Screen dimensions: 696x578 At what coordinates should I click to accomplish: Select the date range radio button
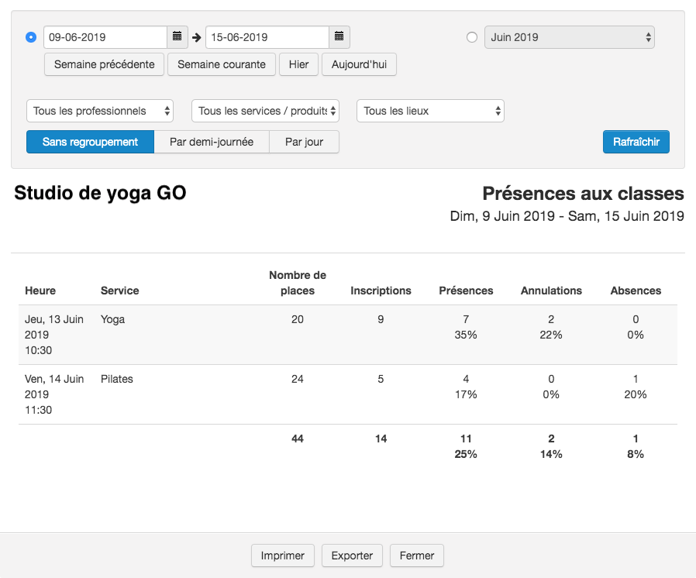click(x=31, y=37)
